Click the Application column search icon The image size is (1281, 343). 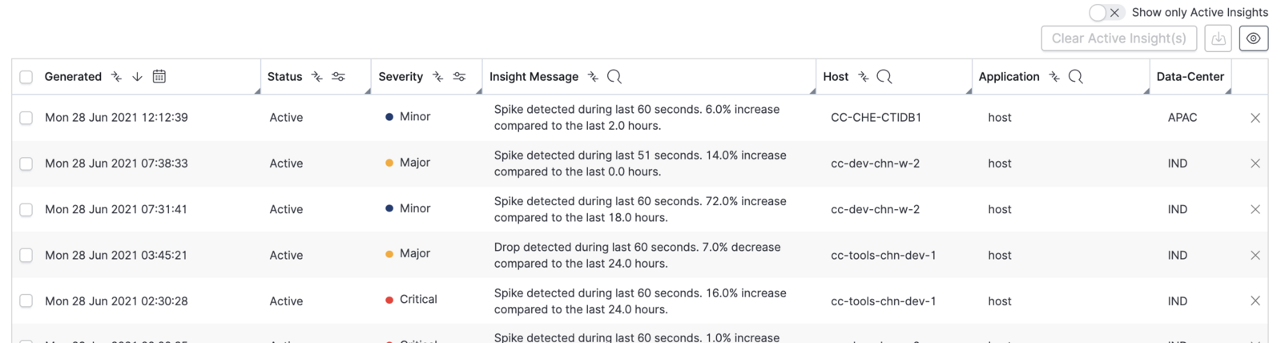pos(1076,76)
